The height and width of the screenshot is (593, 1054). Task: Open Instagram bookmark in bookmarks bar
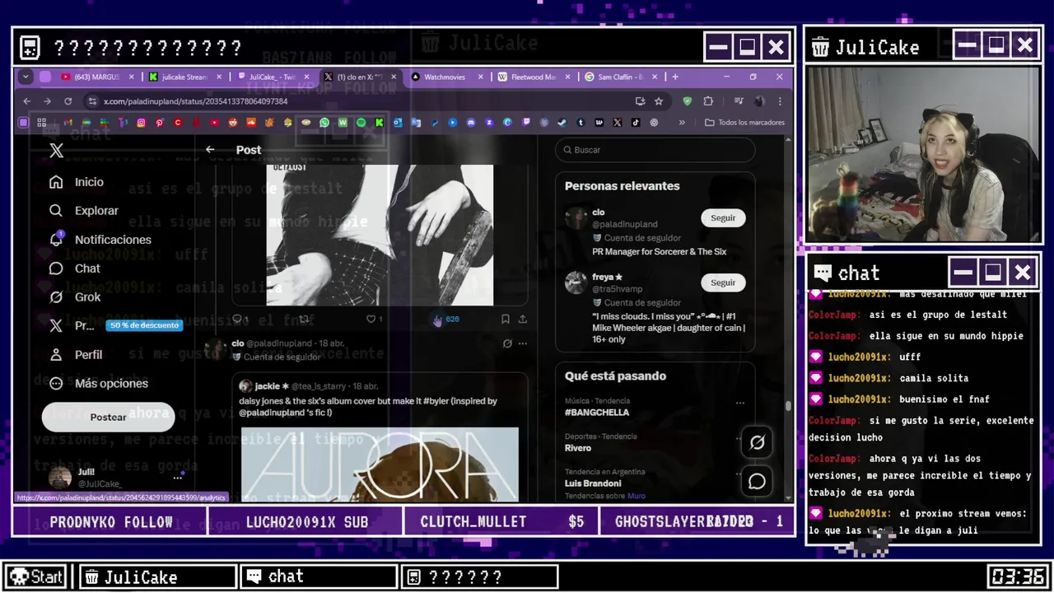click(x=141, y=123)
